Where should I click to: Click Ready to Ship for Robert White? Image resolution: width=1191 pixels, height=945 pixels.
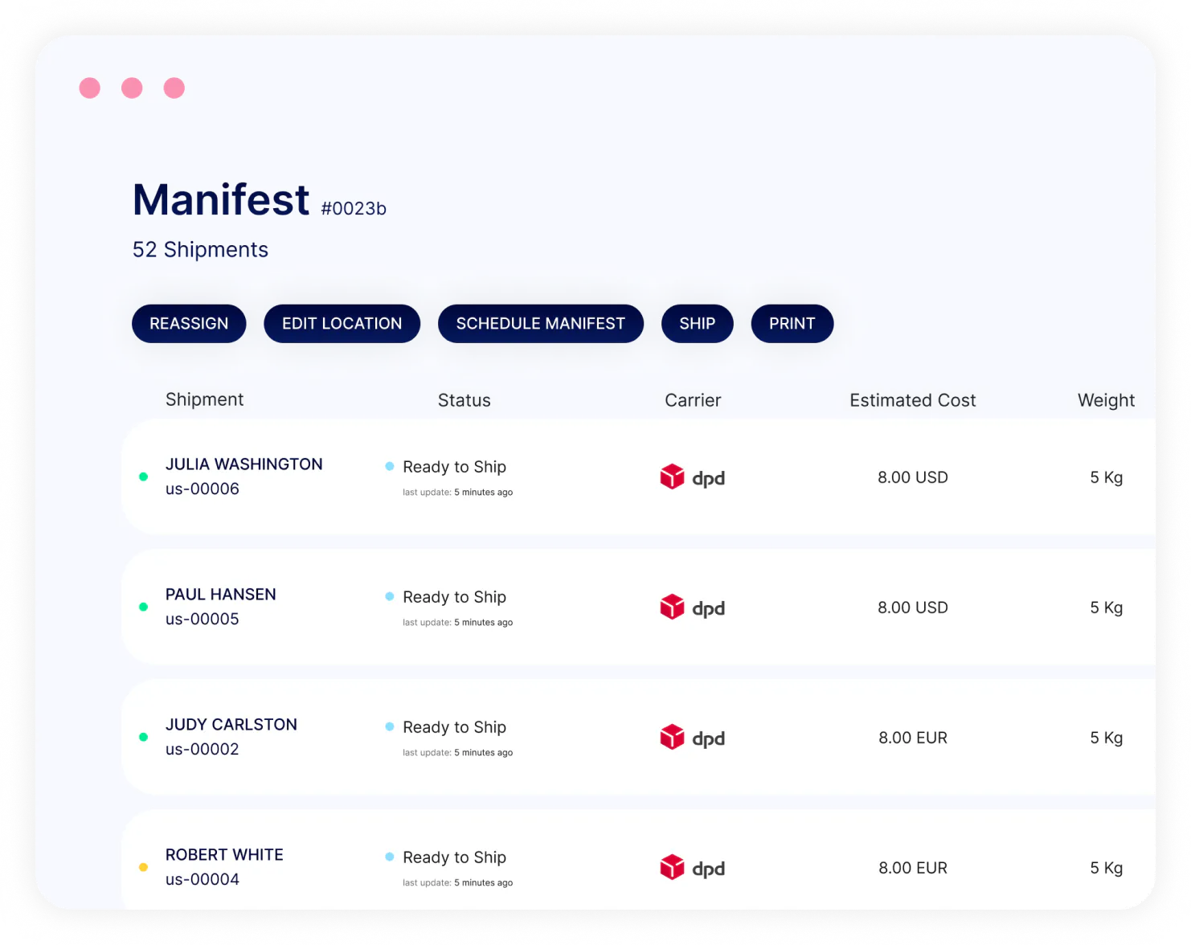[455, 857]
